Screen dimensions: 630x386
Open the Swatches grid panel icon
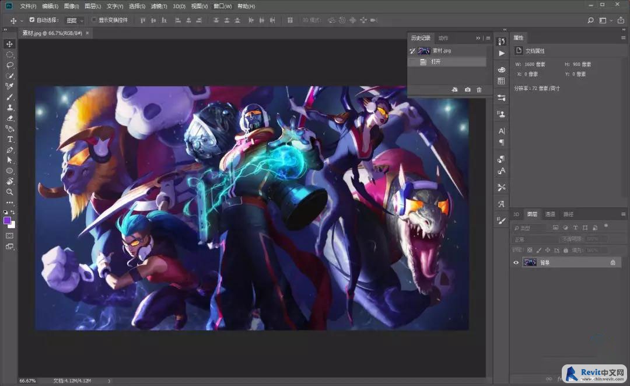[x=501, y=81]
